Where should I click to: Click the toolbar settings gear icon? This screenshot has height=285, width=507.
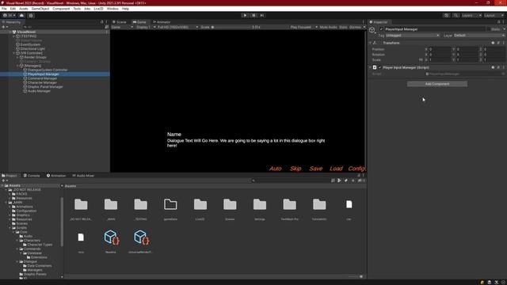tap(31, 15)
